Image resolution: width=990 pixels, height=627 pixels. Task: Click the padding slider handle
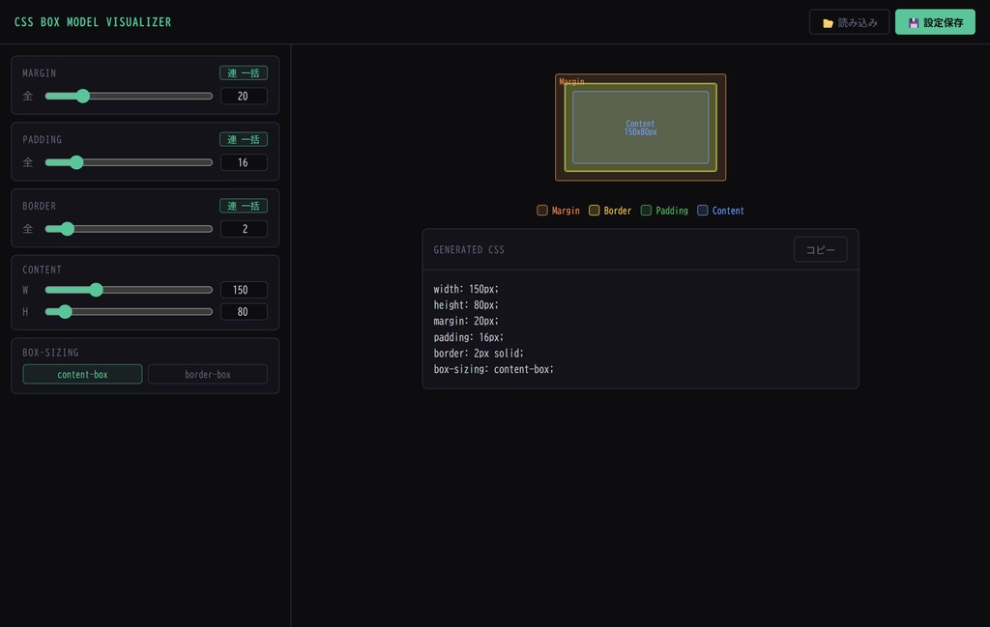tap(76, 162)
